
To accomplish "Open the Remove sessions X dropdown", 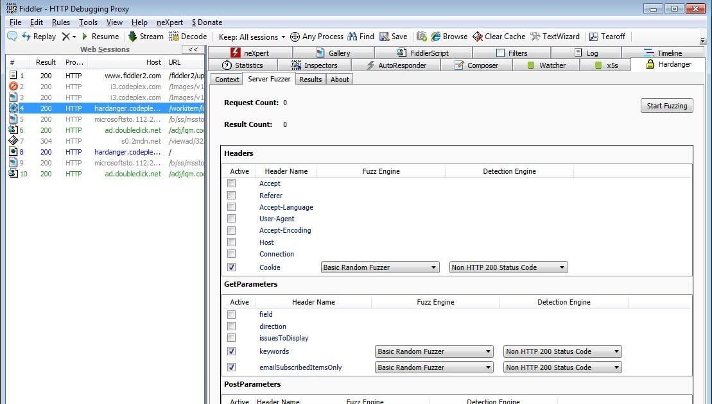I will pos(69,37).
